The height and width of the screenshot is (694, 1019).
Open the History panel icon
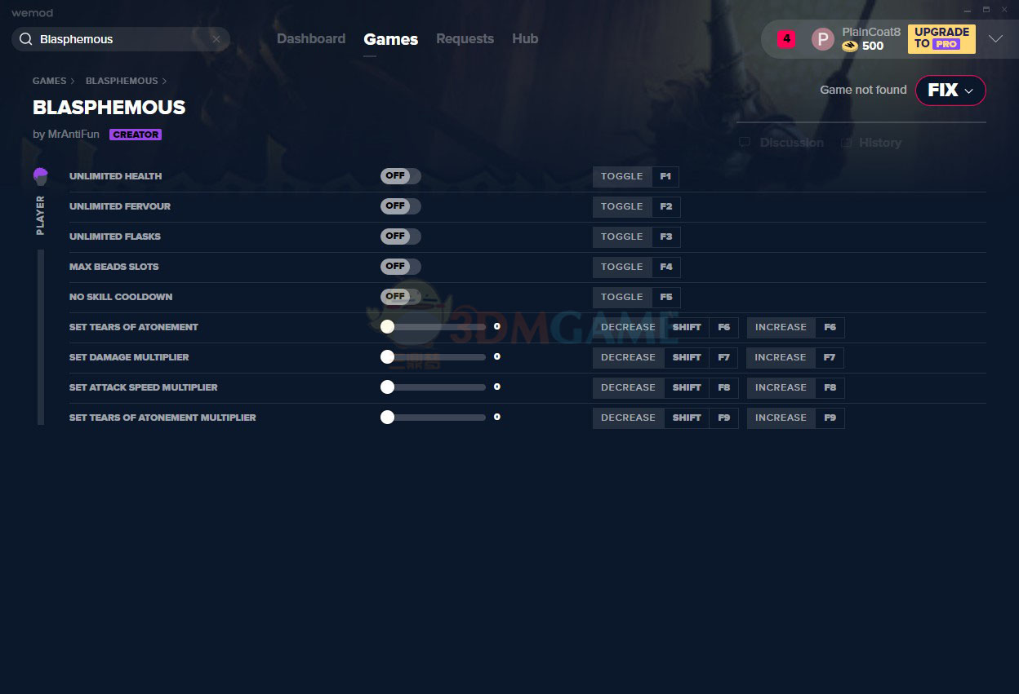[846, 143]
